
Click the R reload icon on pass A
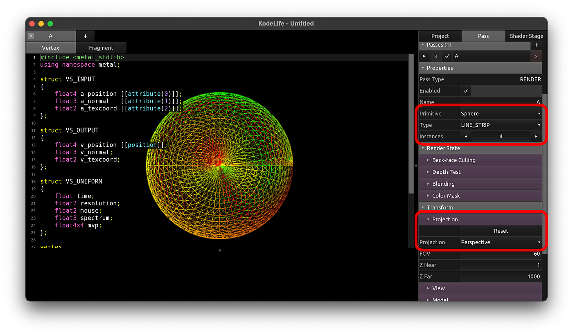point(435,56)
